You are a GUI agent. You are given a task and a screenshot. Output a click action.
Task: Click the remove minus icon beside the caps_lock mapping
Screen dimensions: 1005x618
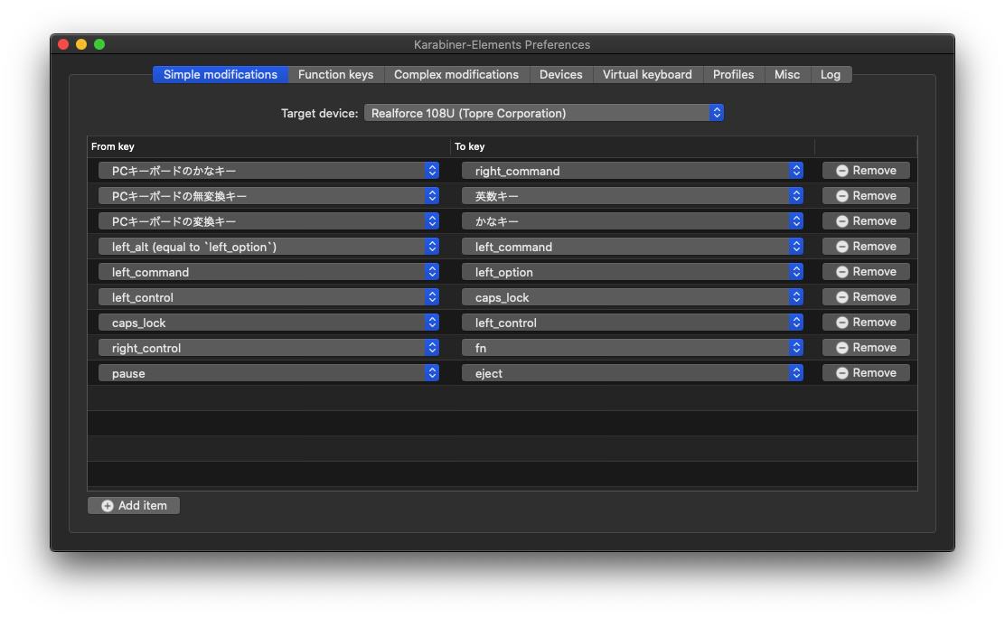842,322
